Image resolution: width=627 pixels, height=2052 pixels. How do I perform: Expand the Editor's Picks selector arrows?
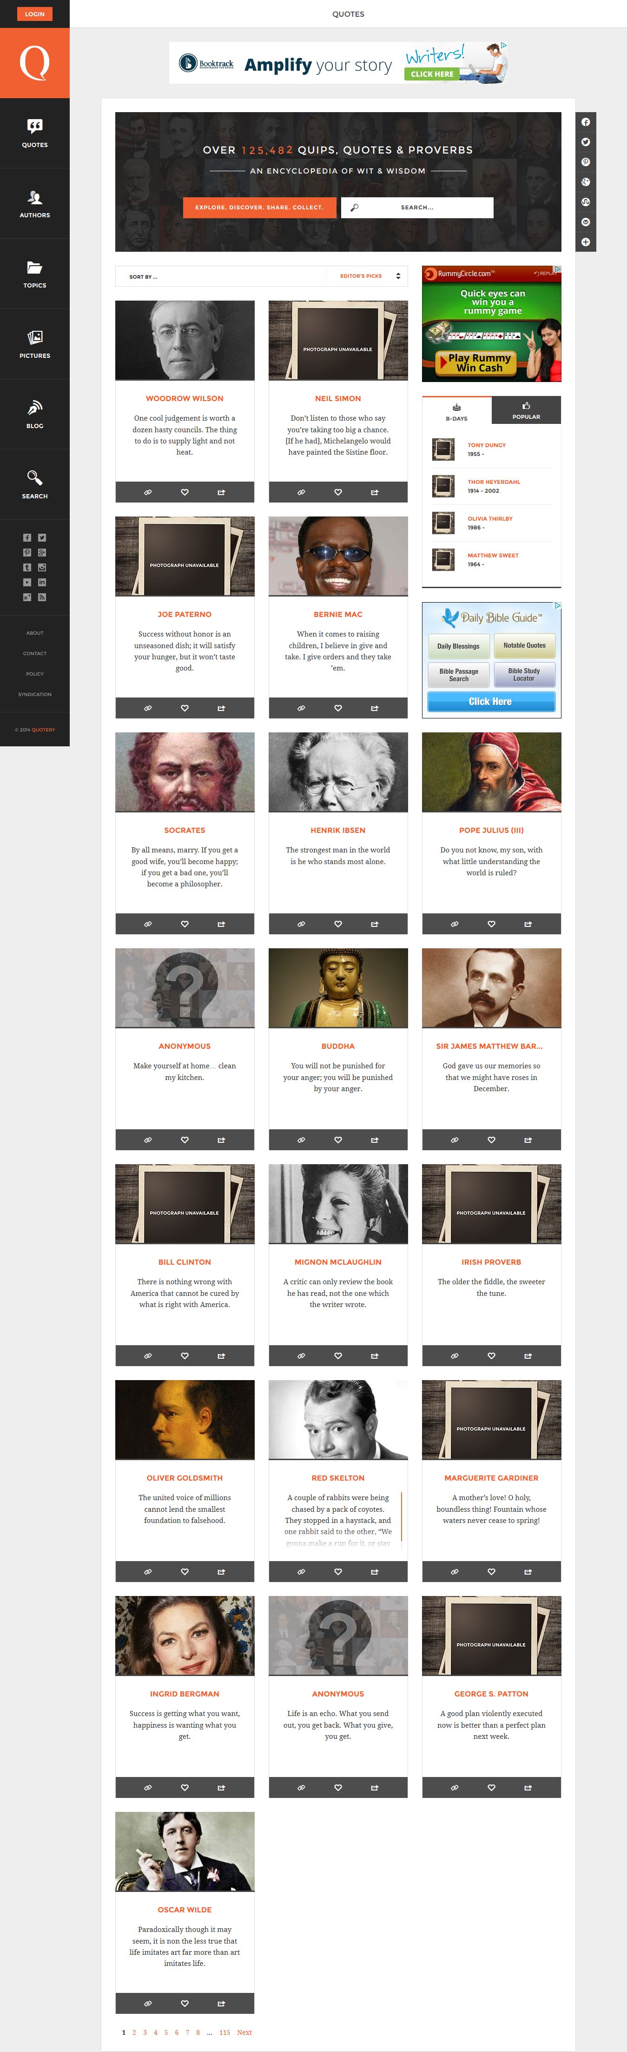pyautogui.click(x=398, y=276)
